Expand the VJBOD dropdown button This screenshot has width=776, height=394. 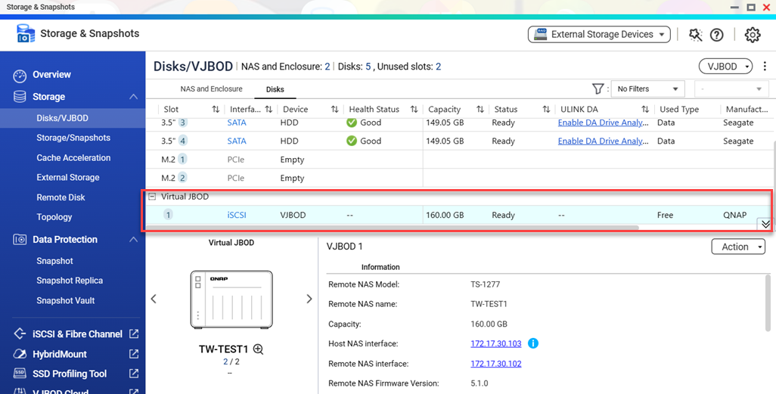point(725,67)
